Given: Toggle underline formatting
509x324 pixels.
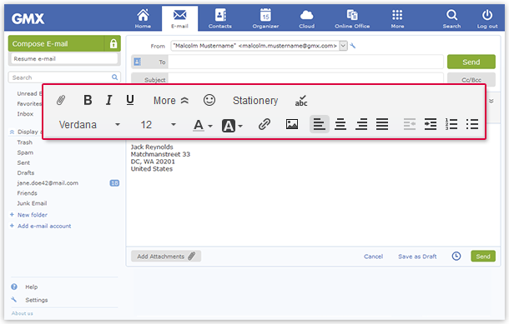Looking at the screenshot, I should tap(130, 100).
